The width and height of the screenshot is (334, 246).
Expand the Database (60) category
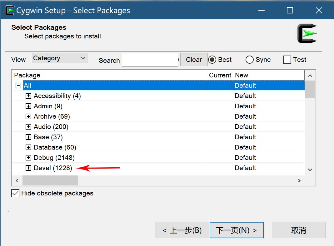tap(28, 147)
